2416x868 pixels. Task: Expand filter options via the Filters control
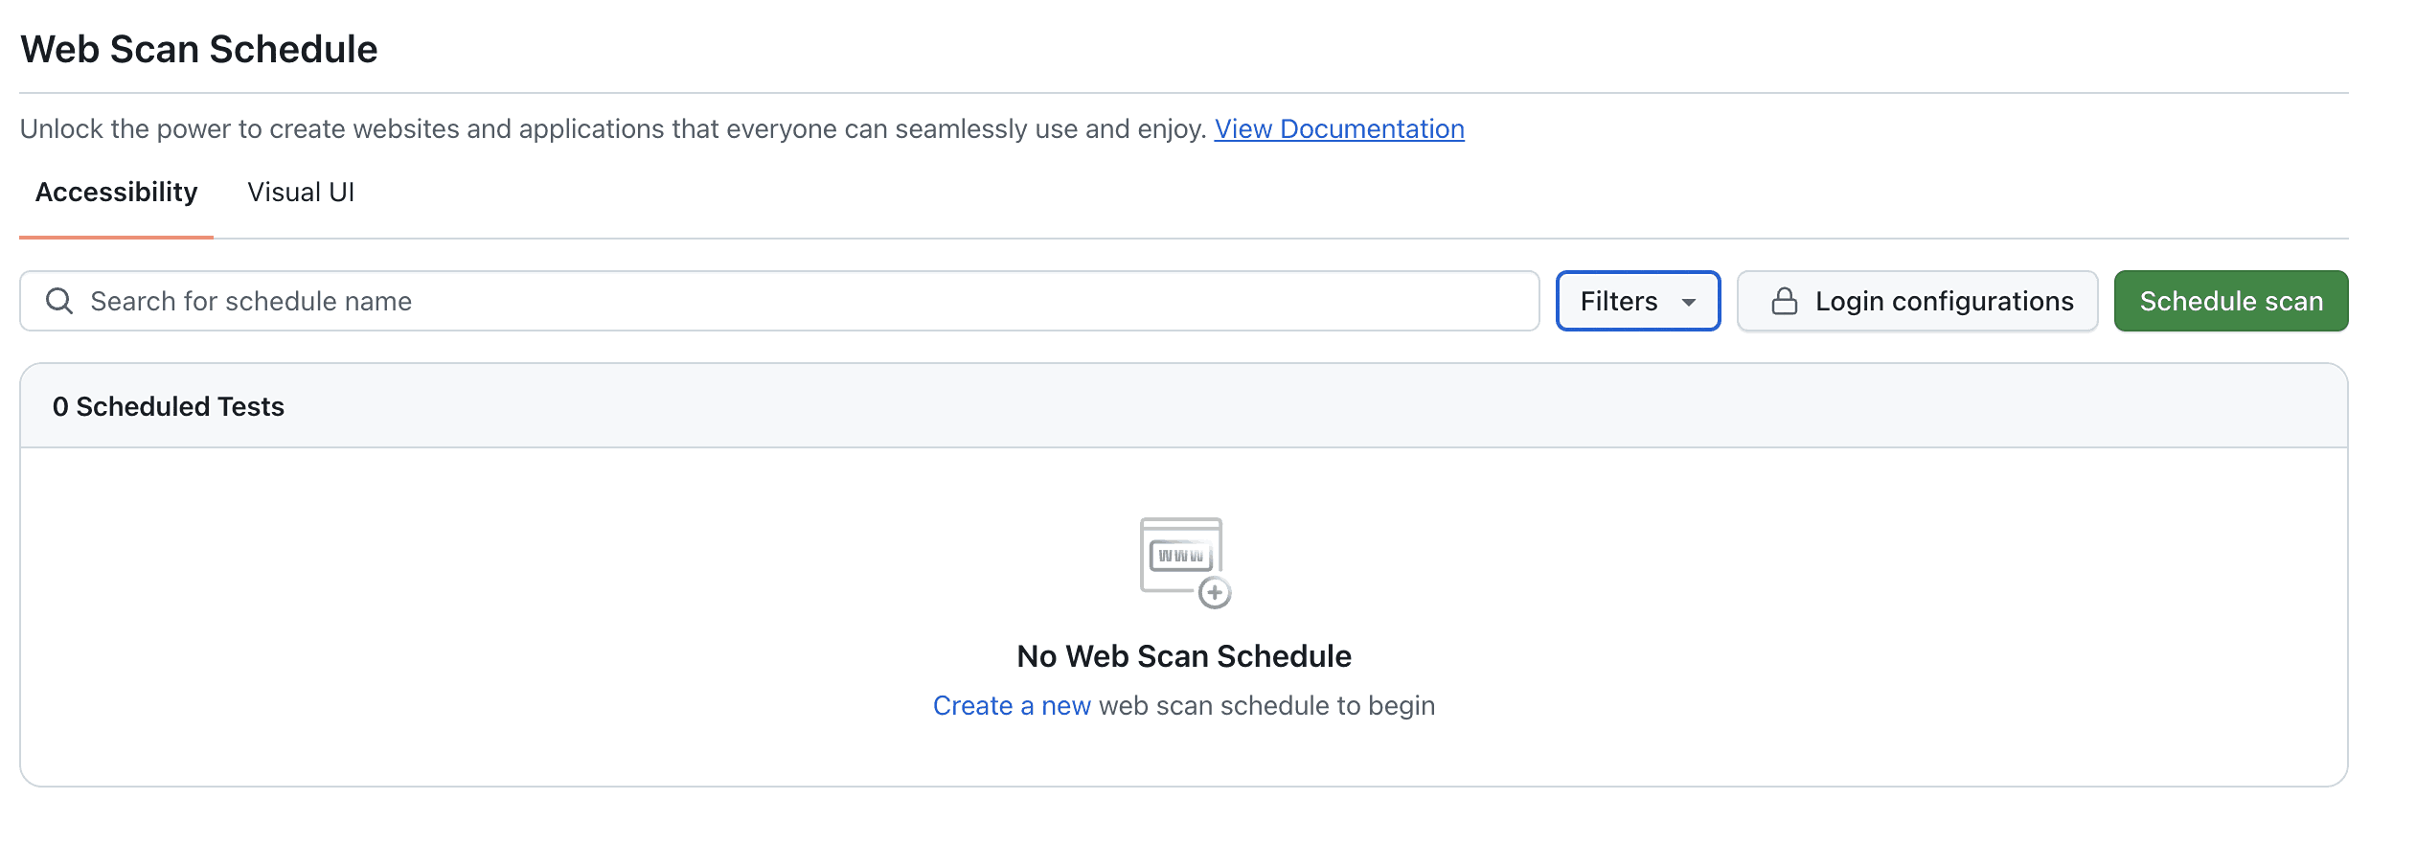1637,300
